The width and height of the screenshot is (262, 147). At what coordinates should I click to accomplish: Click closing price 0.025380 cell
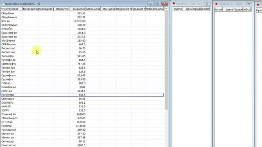(x=77, y=21)
